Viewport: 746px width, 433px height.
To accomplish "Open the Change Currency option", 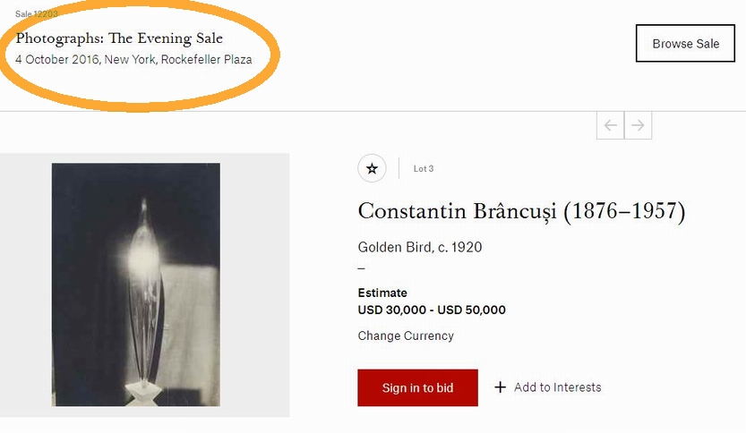I will point(406,335).
